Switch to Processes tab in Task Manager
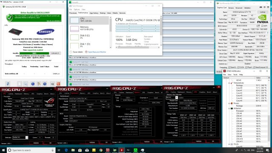Viewport: 272px width, 153px height. 73,13
